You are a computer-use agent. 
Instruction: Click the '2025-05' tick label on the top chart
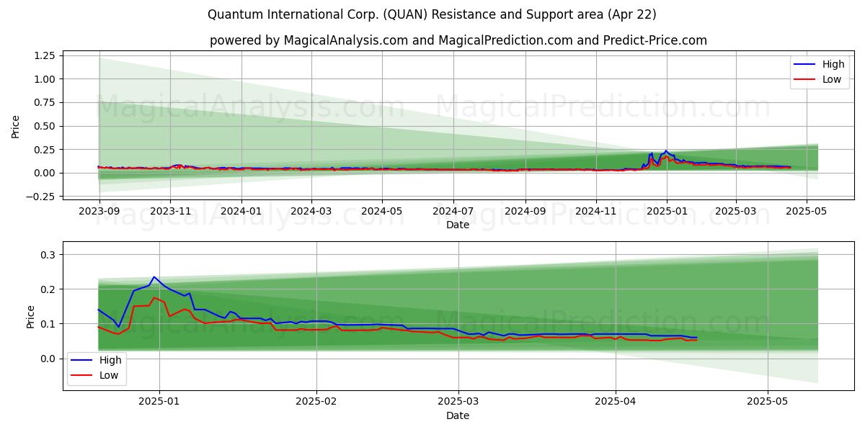click(807, 210)
